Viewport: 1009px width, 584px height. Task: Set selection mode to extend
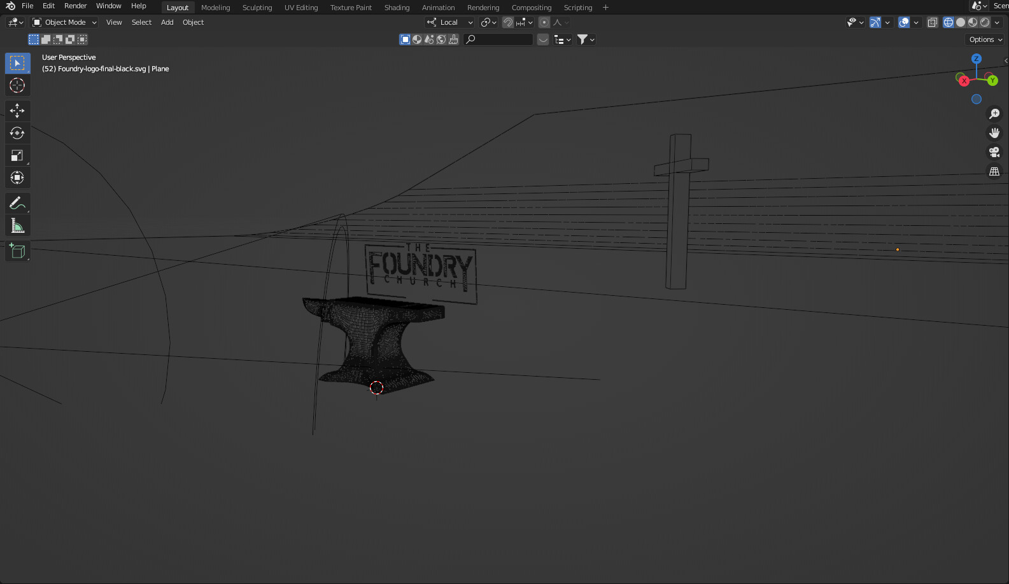click(x=46, y=39)
